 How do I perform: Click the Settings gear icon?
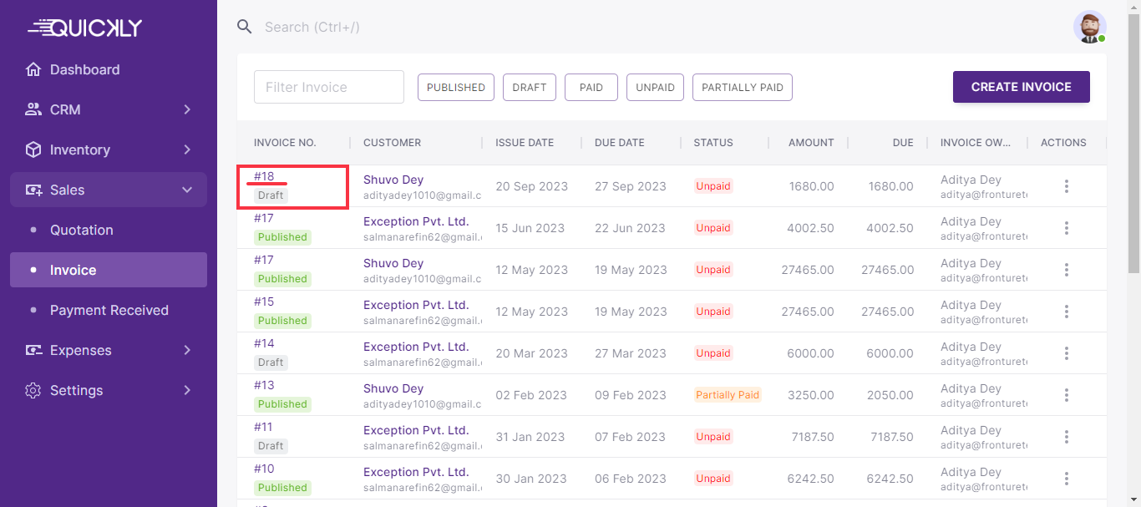coord(33,390)
